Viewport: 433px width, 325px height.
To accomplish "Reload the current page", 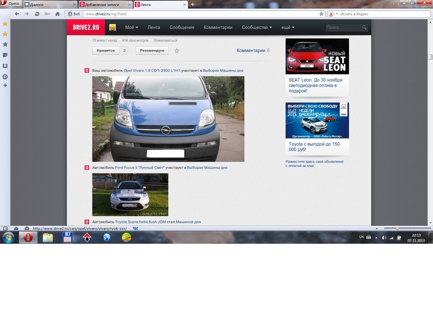I will tap(37, 14).
